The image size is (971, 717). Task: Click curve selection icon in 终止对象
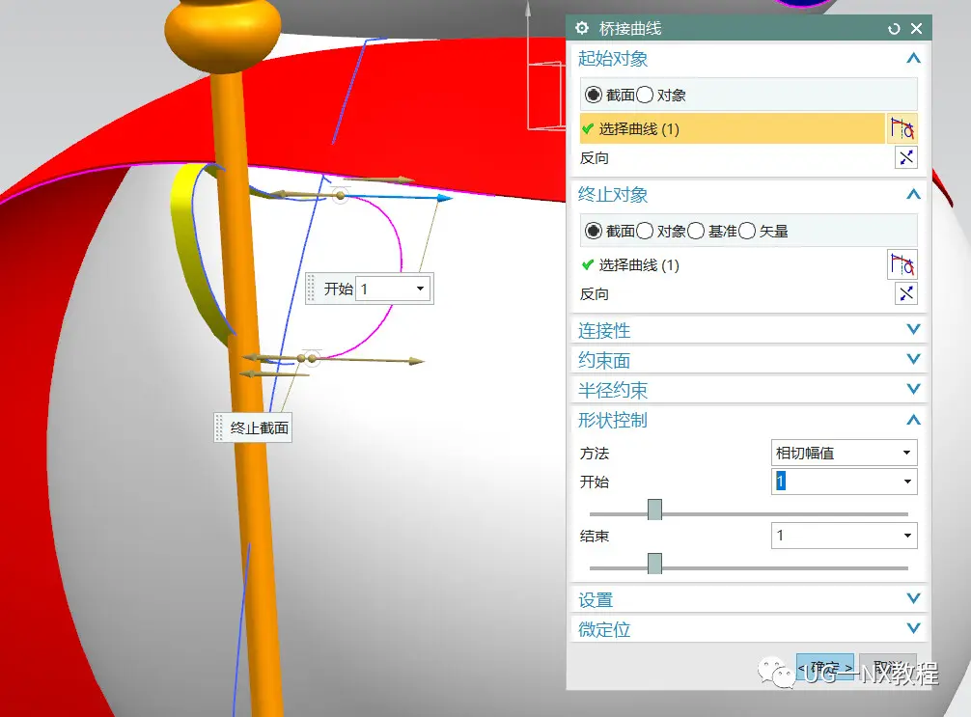pyautogui.click(x=902, y=265)
